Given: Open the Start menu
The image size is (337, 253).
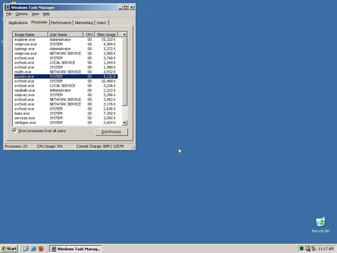Looking at the screenshot, I should click(9, 249).
